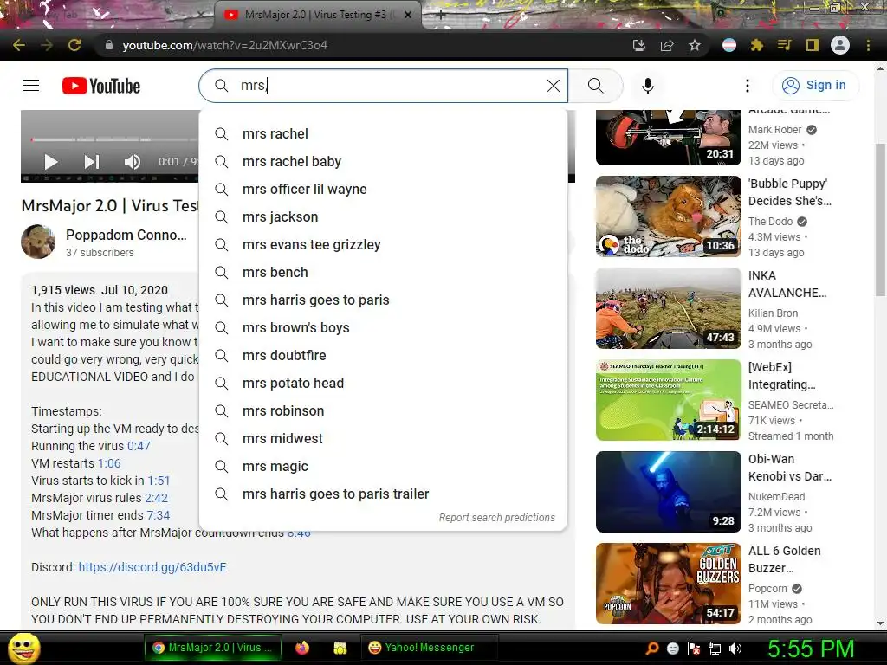Viewport: 887px width, 665px height.
Task: Jump to timestamp 1:06
Action: (x=109, y=463)
